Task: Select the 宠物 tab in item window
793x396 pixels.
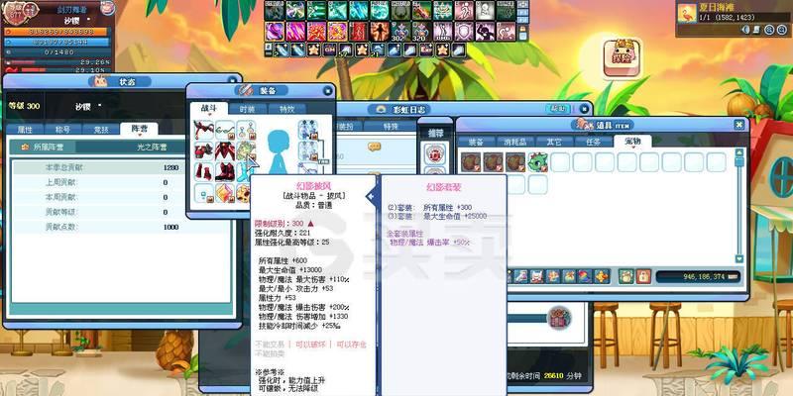Action: point(632,141)
